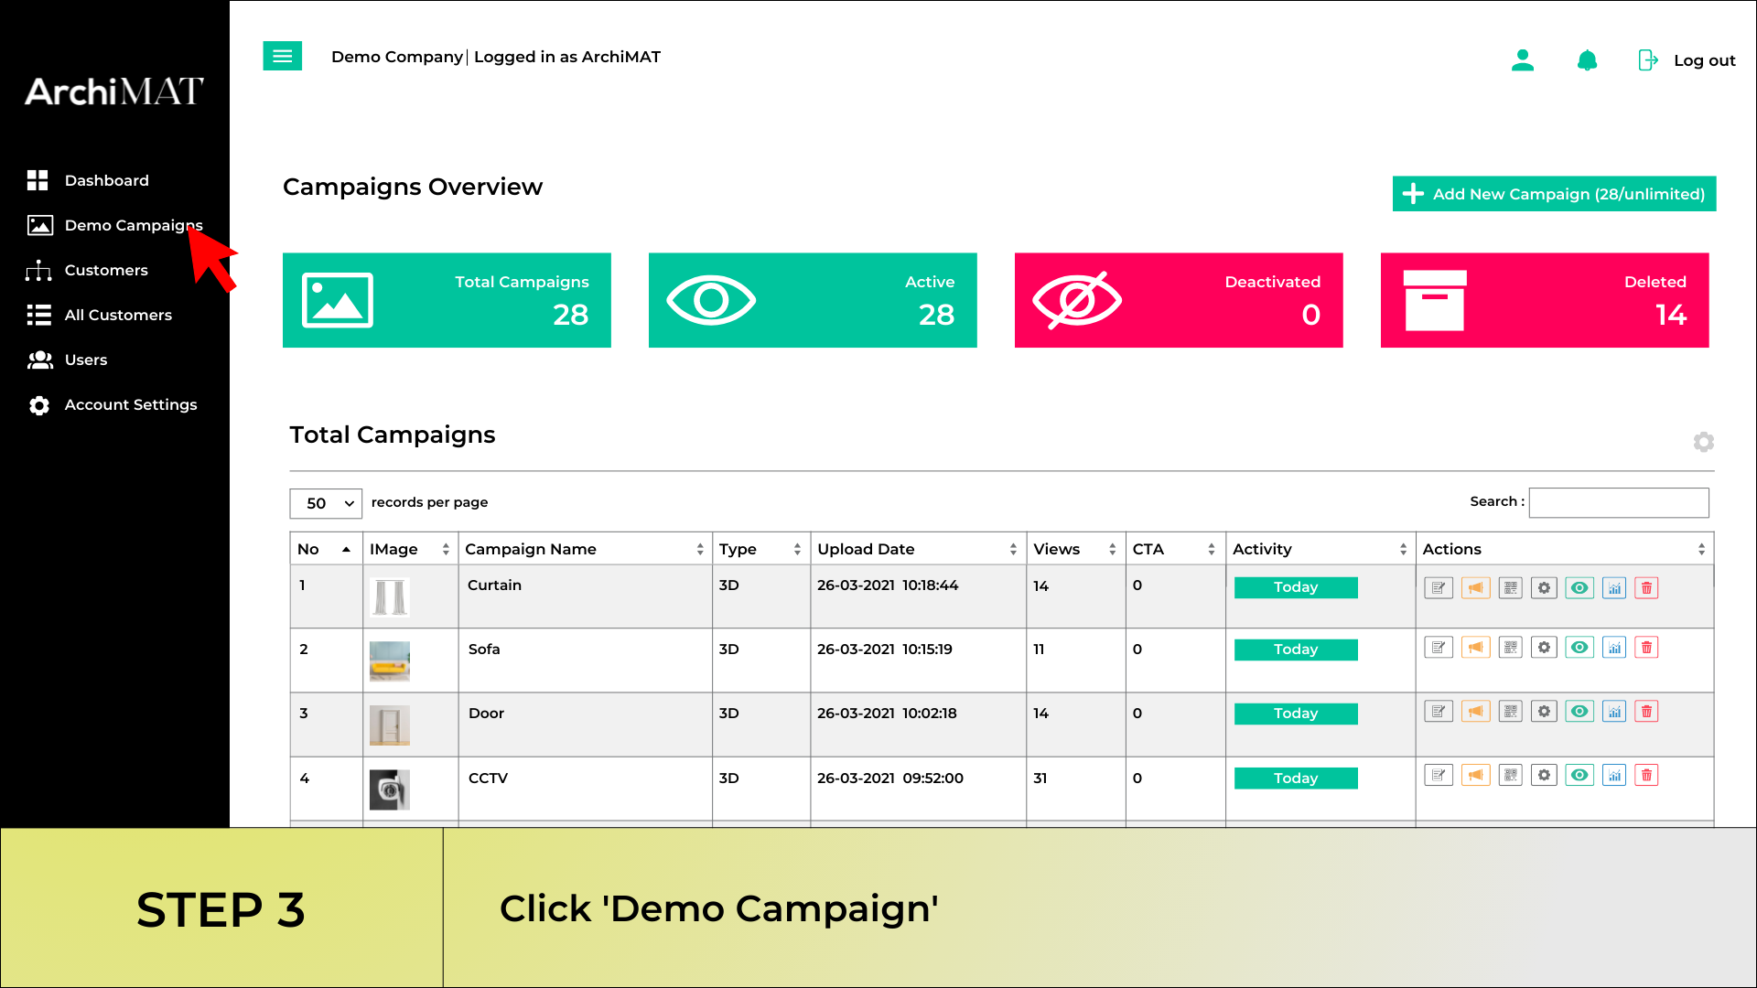Toggle visibility eye icon for Door campaign
This screenshot has height=988, width=1757.
(1579, 712)
